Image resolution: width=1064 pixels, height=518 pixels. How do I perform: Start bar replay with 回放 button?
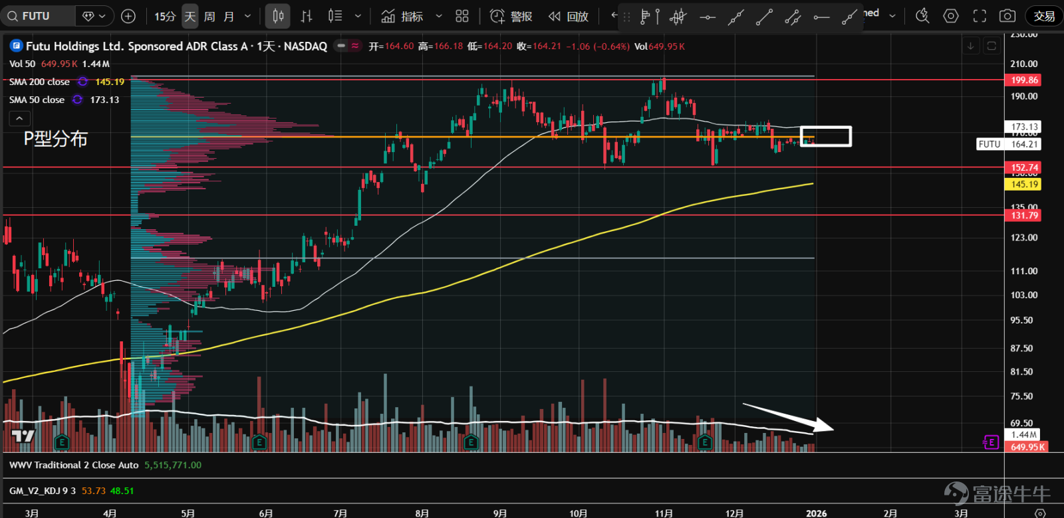point(569,16)
